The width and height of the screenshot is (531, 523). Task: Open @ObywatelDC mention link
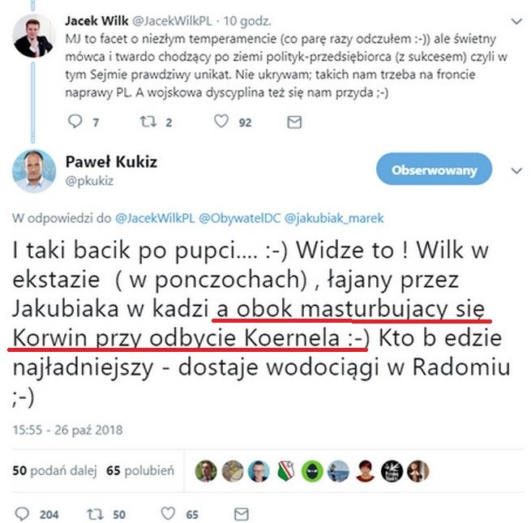[240, 218]
